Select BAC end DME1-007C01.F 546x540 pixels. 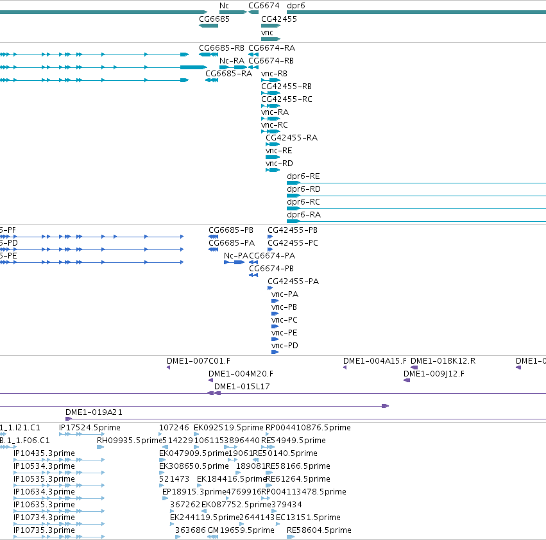click(198, 361)
